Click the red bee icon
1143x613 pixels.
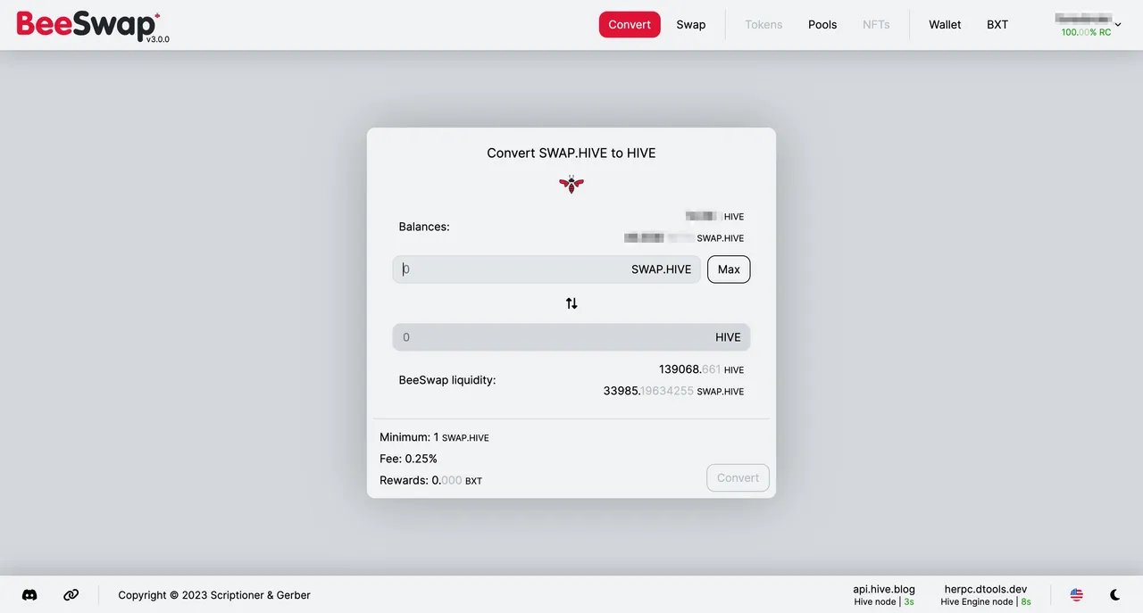(x=571, y=184)
